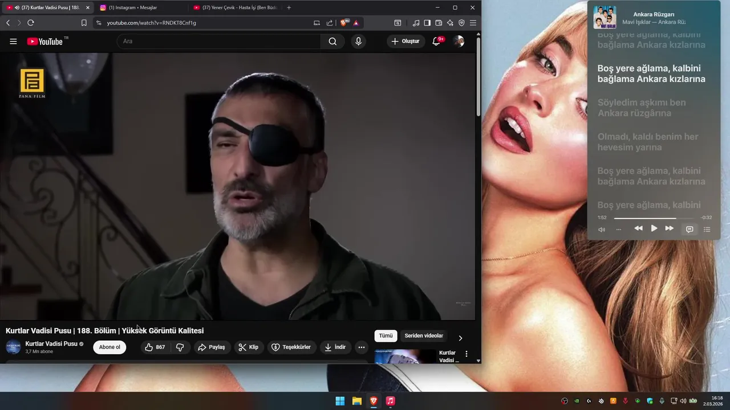Open the Brave Wallet icon
The width and height of the screenshot is (730, 410).
pyautogui.click(x=439, y=23)
